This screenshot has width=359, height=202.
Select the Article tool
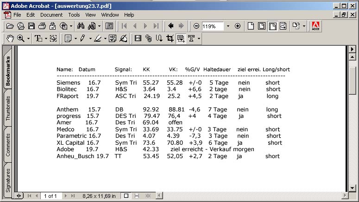159,38
